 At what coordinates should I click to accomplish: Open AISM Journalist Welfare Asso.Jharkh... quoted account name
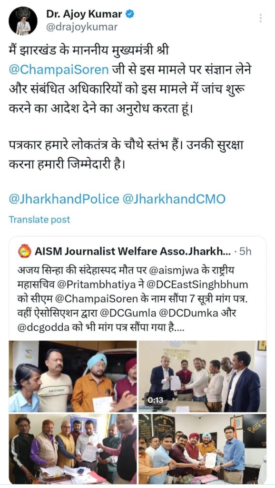(133, 252)
